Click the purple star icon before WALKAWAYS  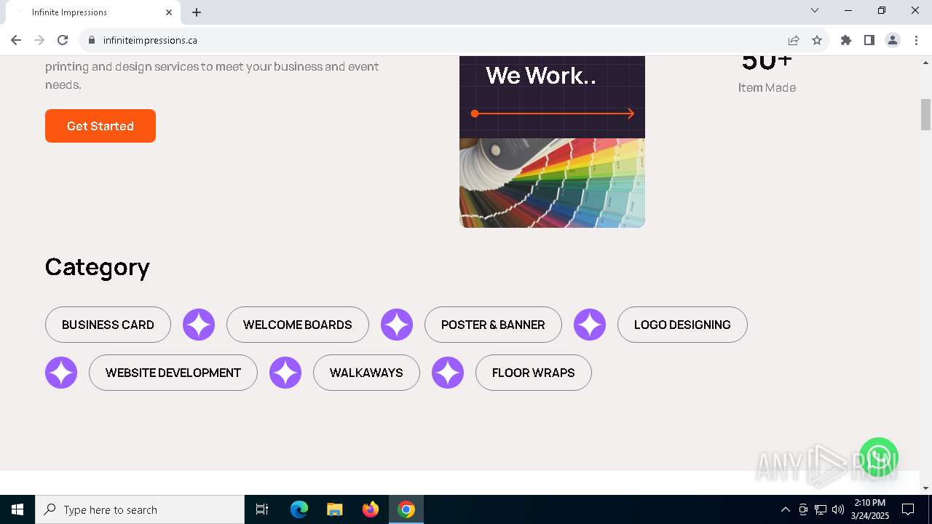pos(285,373)
